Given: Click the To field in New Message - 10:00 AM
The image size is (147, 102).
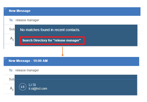Looking at the screenshot, I should (71, 70).
